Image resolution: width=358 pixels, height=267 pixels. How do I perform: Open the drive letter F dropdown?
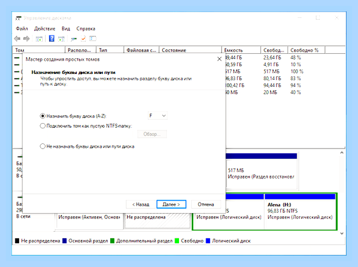point(157,116)
